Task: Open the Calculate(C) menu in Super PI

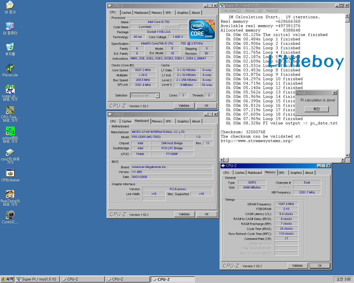Action: click(x=231, y=11)
